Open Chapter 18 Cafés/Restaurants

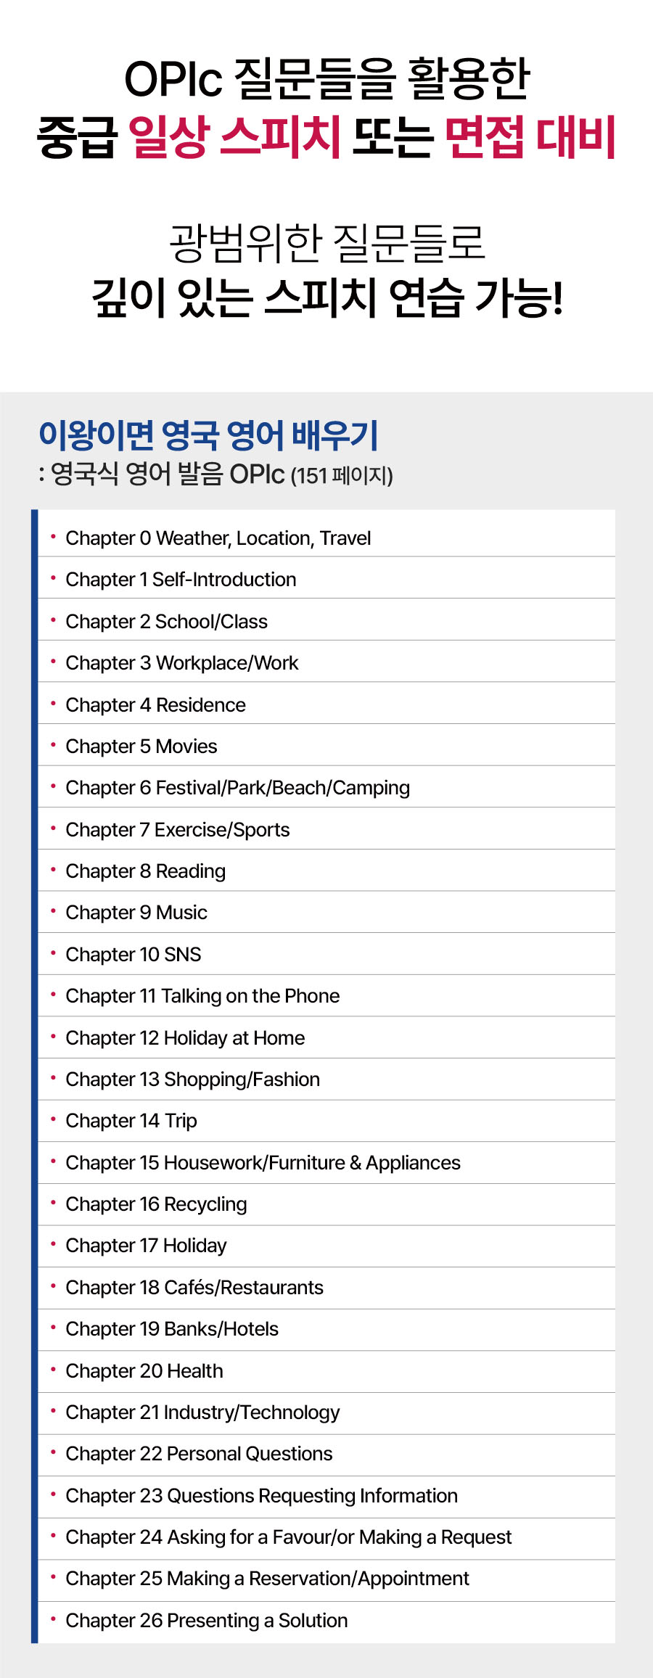[194, 1288]
